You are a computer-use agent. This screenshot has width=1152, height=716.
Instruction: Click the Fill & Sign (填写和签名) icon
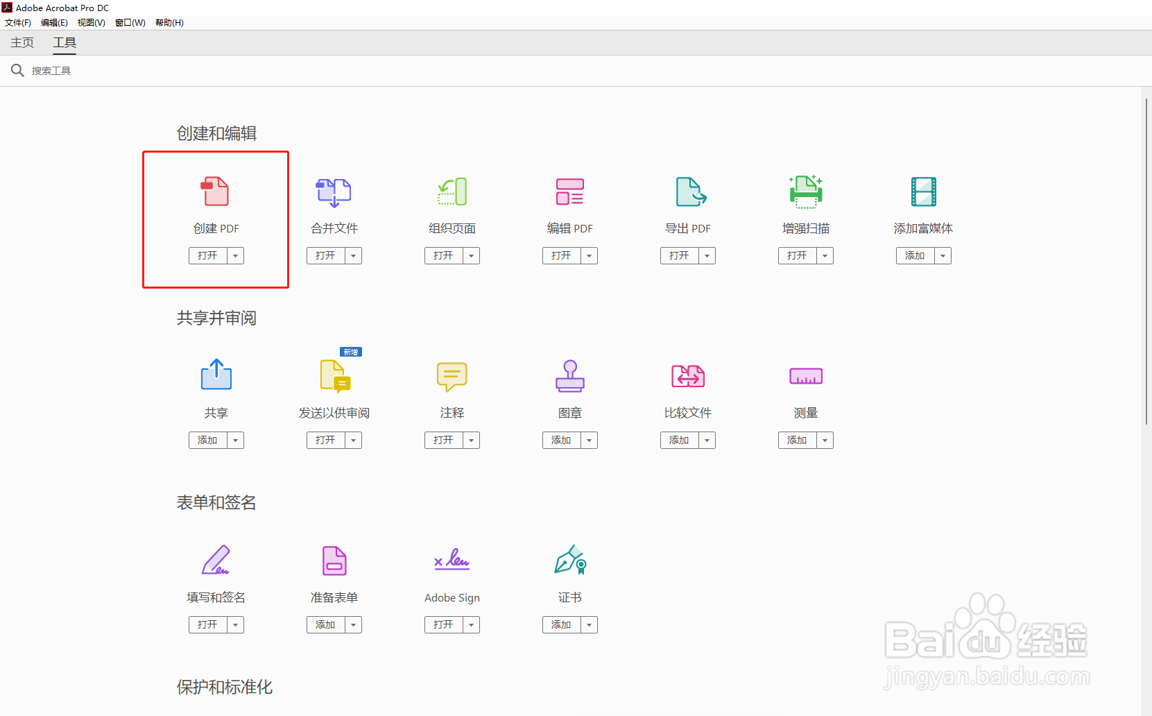[216, 560]
